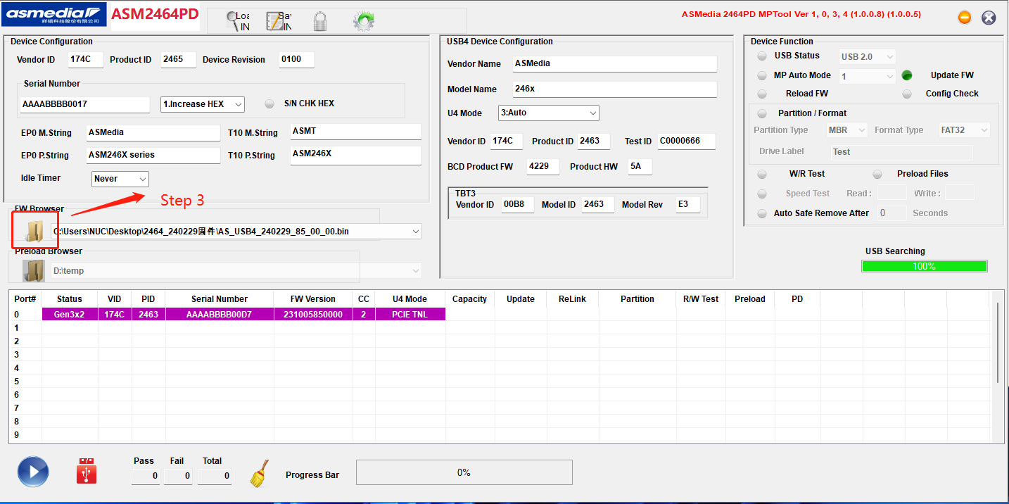The width and height of the screenshot is (1009, 504).
Task: Click the Product HW field 5A
Action: tap(640, 166)
